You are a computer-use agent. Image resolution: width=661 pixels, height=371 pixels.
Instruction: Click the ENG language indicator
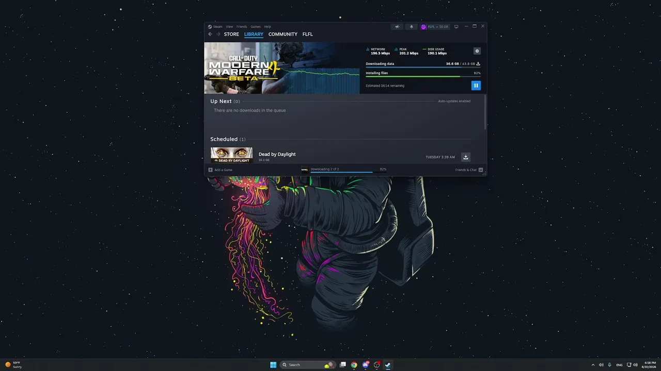pyautogui.click(x=619, y=365)
